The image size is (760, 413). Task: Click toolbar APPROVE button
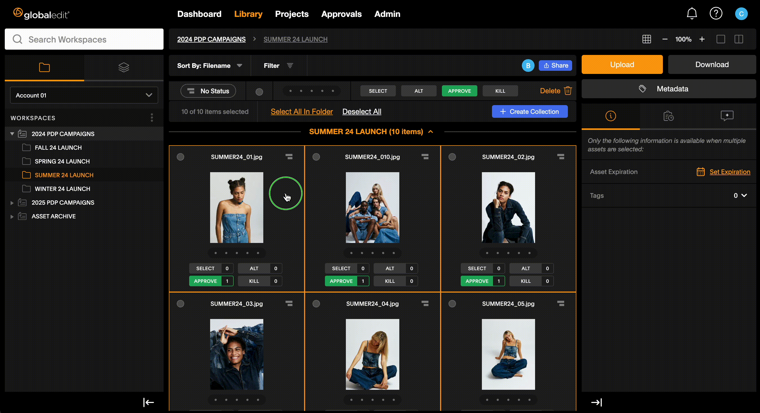(459, 91)
